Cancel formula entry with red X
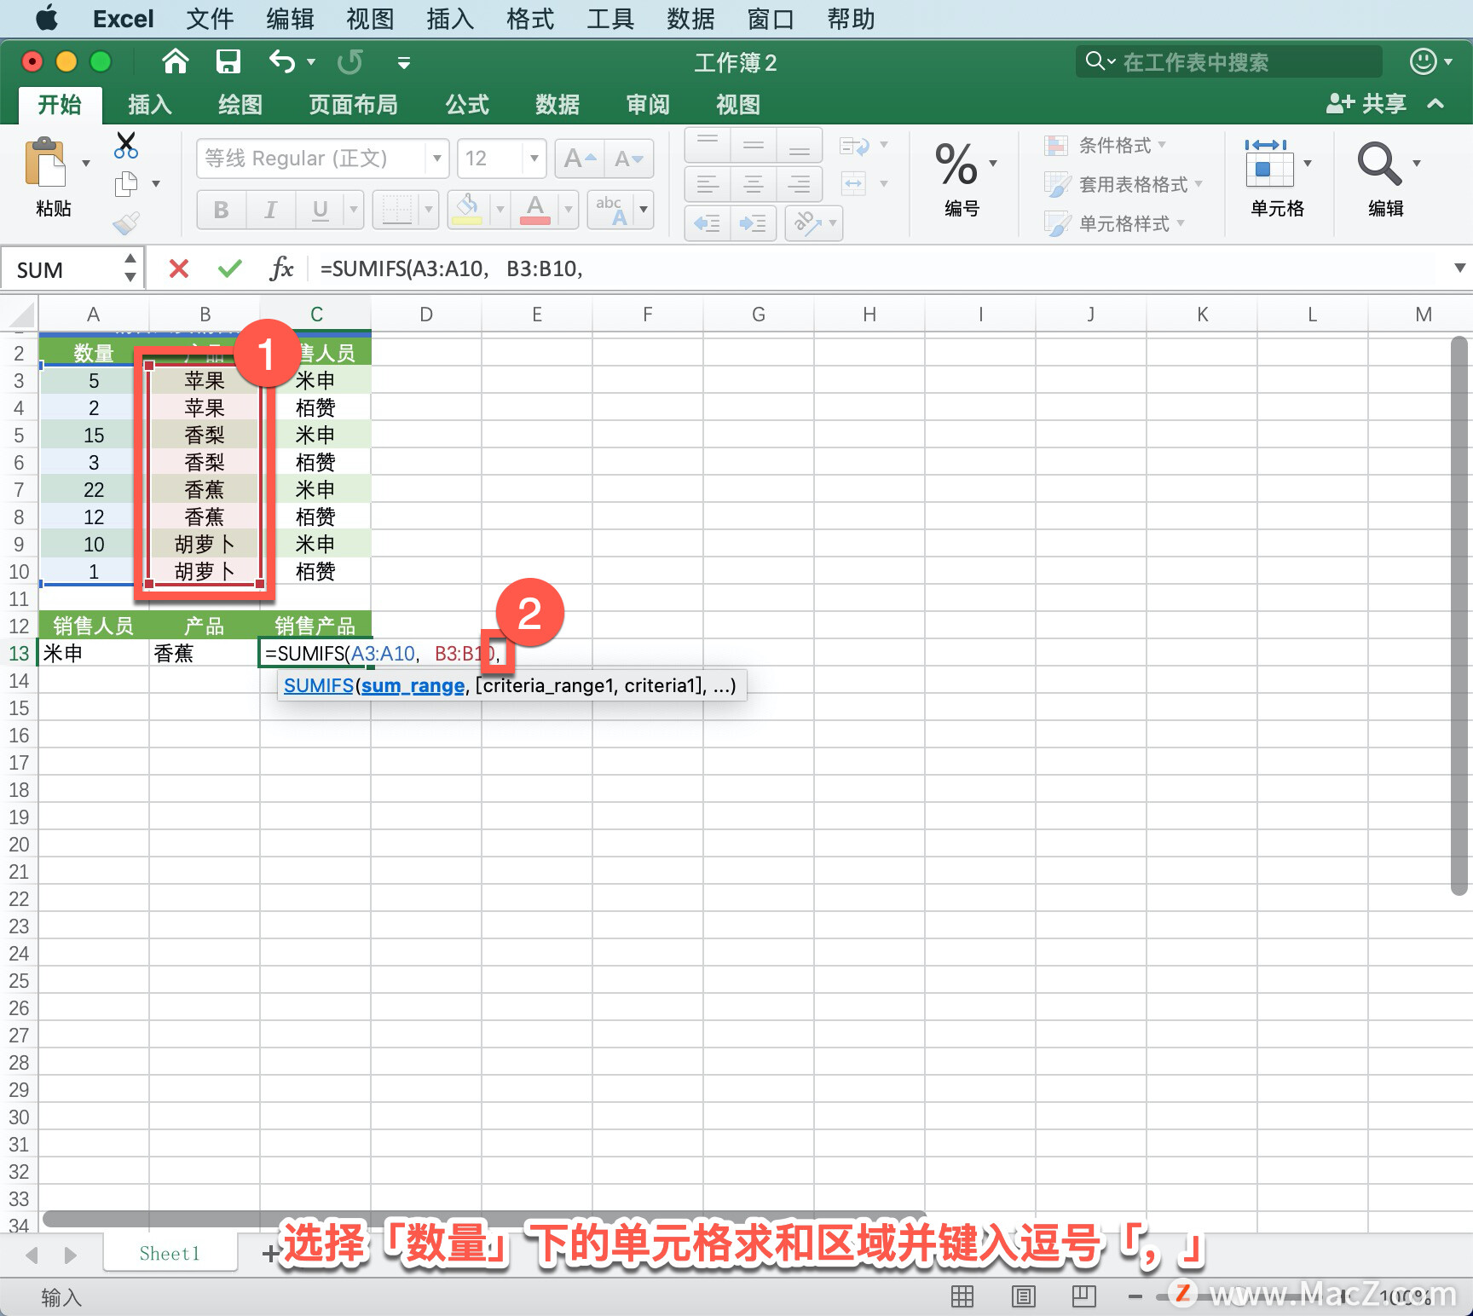The image size is (1473, 1316). [x=179, y=269]
